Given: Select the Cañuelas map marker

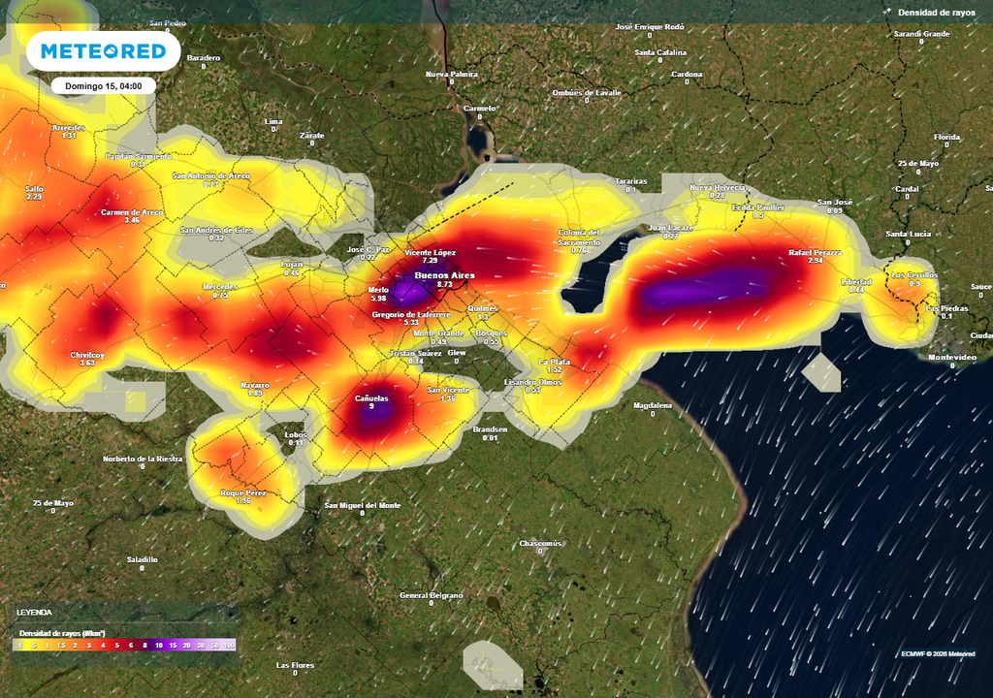Looking at the screenshot, I should coord(371,398).
